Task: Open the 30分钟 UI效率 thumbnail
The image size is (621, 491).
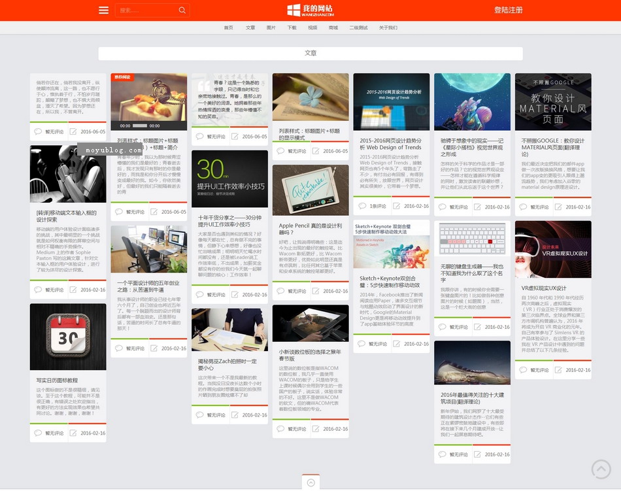Action: 229,178
